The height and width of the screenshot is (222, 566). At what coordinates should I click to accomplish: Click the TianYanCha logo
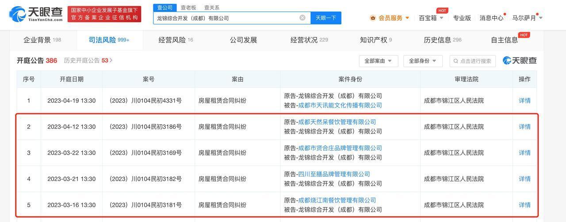pyautogui.click(x=36, y=14)
